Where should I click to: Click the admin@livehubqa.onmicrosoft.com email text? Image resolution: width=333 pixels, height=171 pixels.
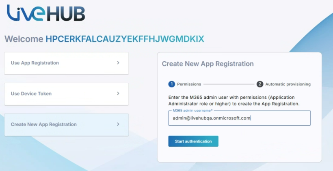pyautogui.click(x=211, y=118)
